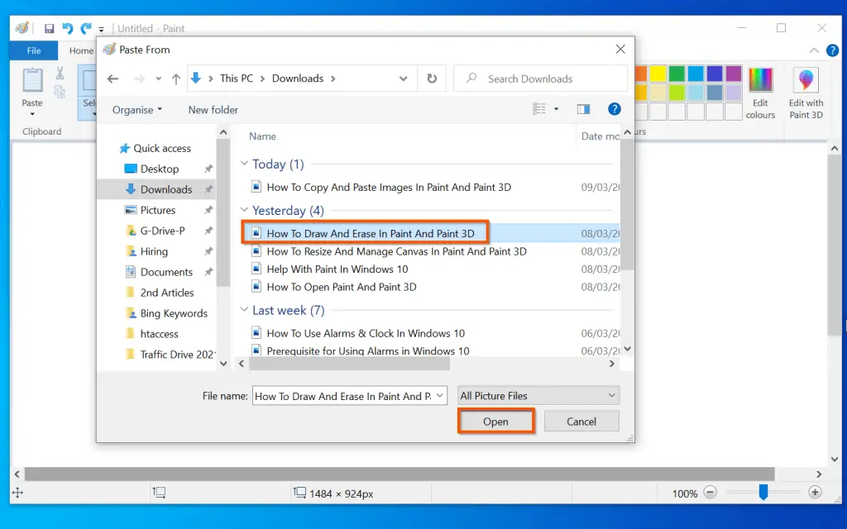Click the Open button
Screen dimensions: 847x529
[x=496, y=422]
